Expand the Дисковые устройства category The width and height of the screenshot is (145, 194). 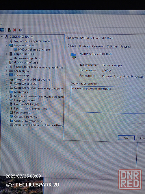click(x=7, y=58)
